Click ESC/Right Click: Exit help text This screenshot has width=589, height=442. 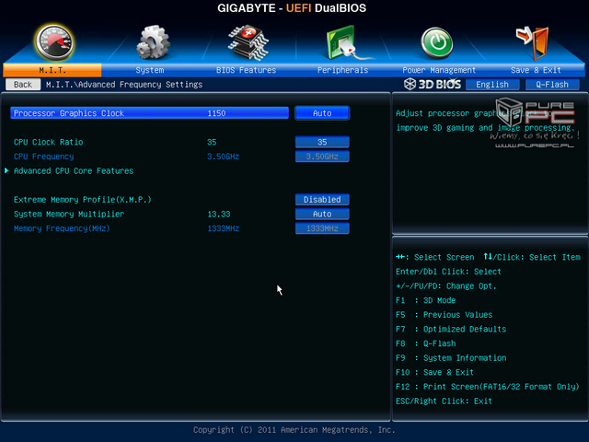[444, 401]
